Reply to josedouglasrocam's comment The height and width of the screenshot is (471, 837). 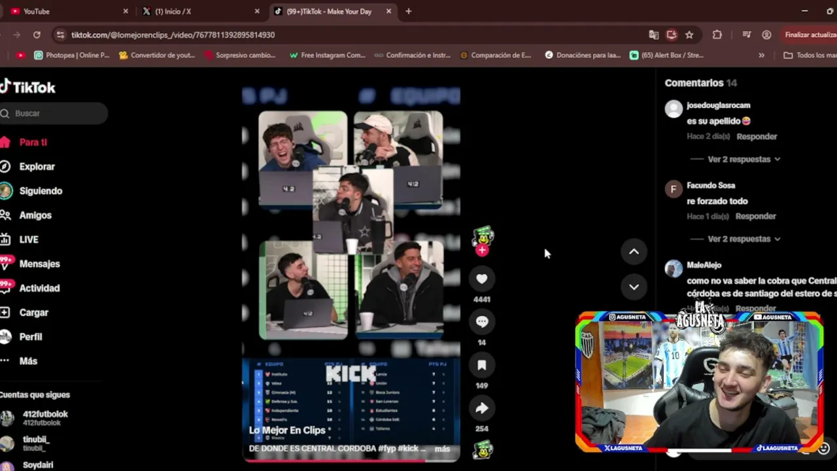coord(757,137)
